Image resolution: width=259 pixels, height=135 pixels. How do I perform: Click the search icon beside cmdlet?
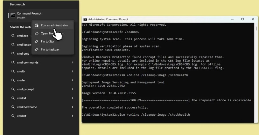13,116
